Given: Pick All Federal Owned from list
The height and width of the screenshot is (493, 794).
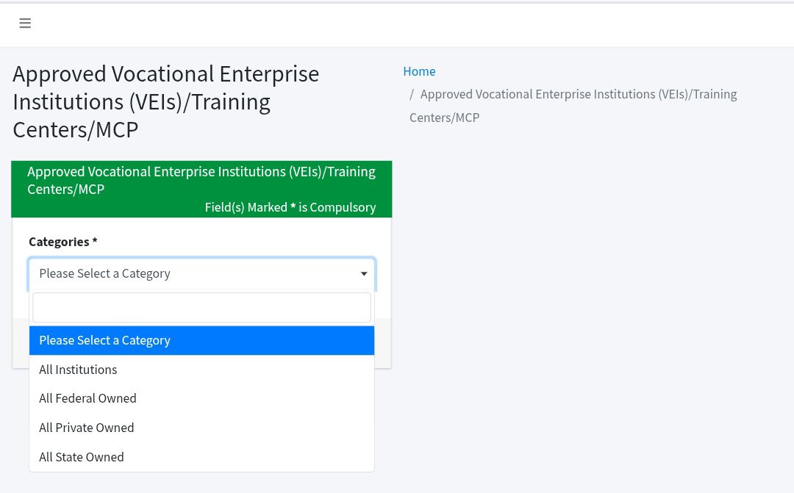Looking at the screenshot, I should 201,398.
